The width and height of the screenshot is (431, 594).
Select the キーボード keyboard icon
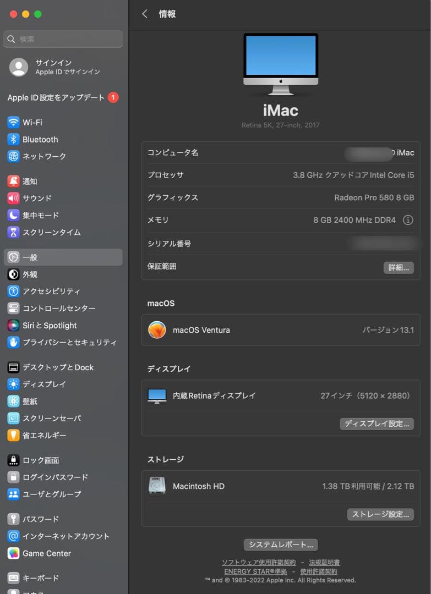pos(13,578)
